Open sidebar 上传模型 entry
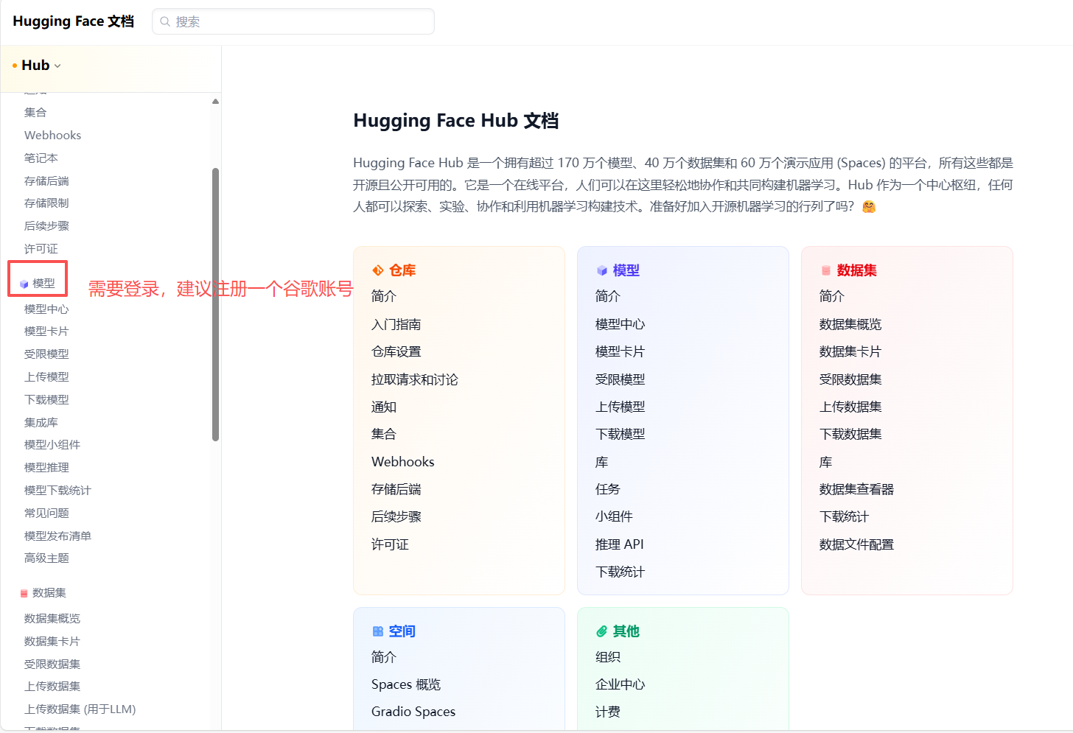Screen dimensions: 1073x733 pyautogui.click(x=46, y=377)
